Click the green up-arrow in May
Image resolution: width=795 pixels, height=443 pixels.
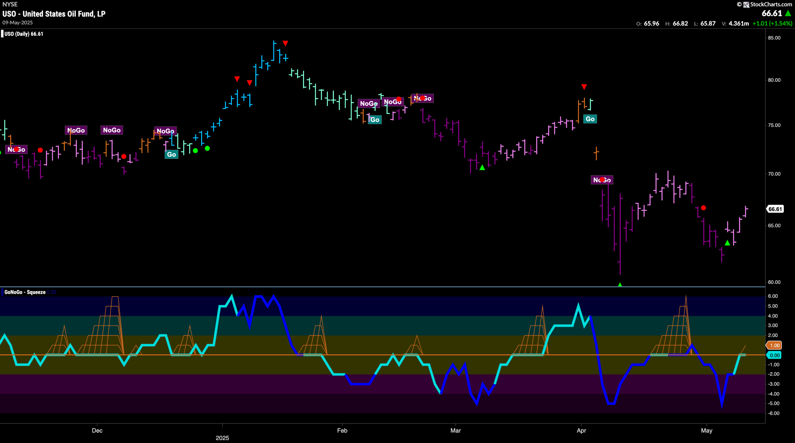[x=727, y=243]
